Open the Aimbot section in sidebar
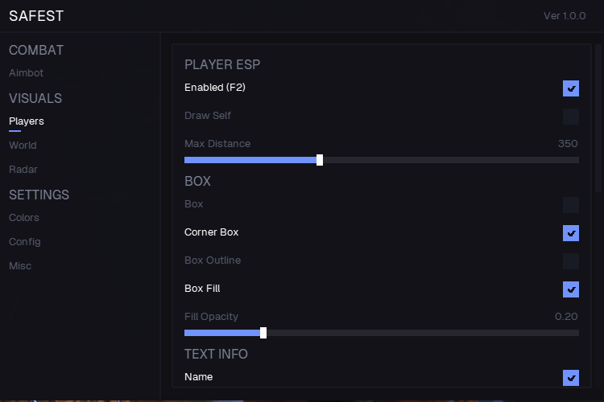The width and height of the screenshot is (604, 402). 27,73
